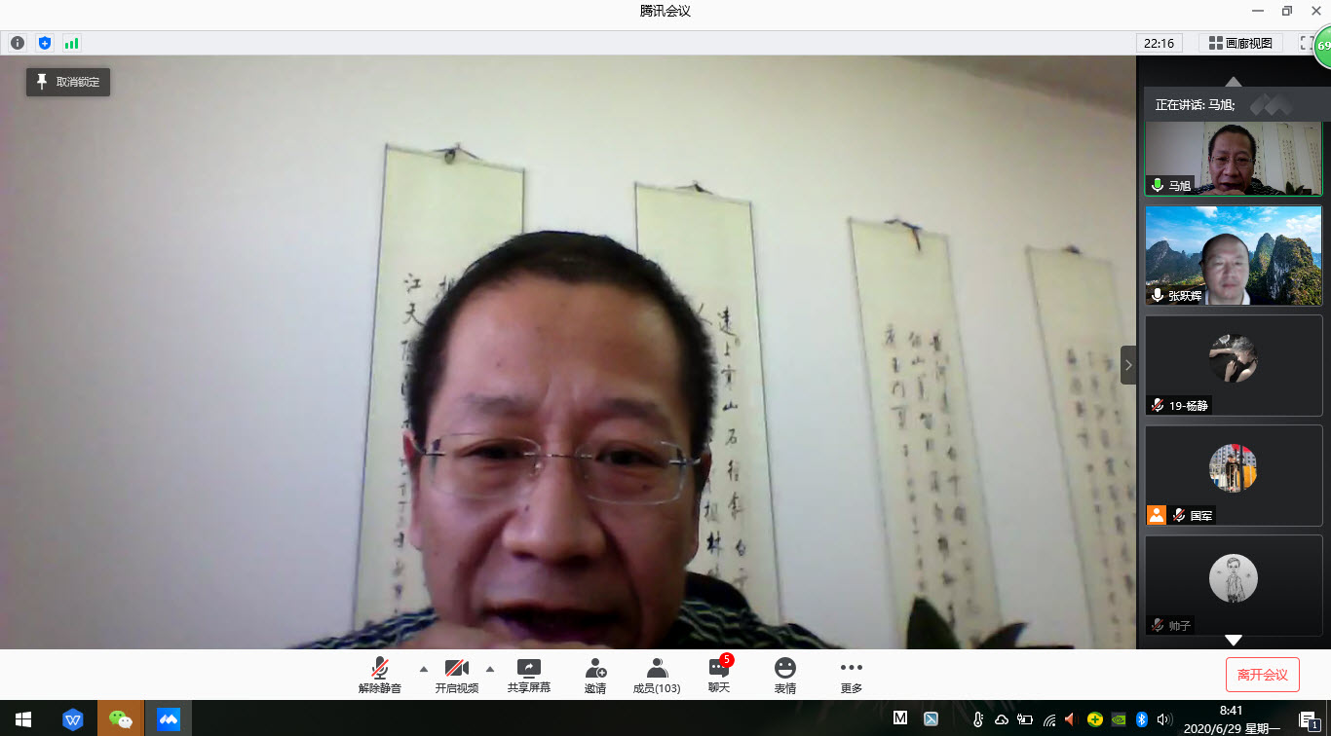Expand audio options arrow beside mute
Screen dimensions: 1331x736
[x=423, y=669]
